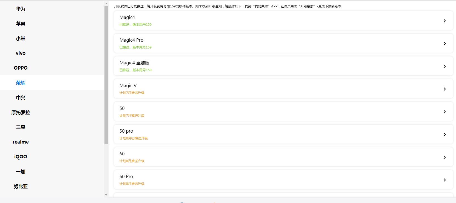The height and width of the screenshot is (203, 456).
Task: Click the sidebar scroll up arrow
Action: point(106,4)
